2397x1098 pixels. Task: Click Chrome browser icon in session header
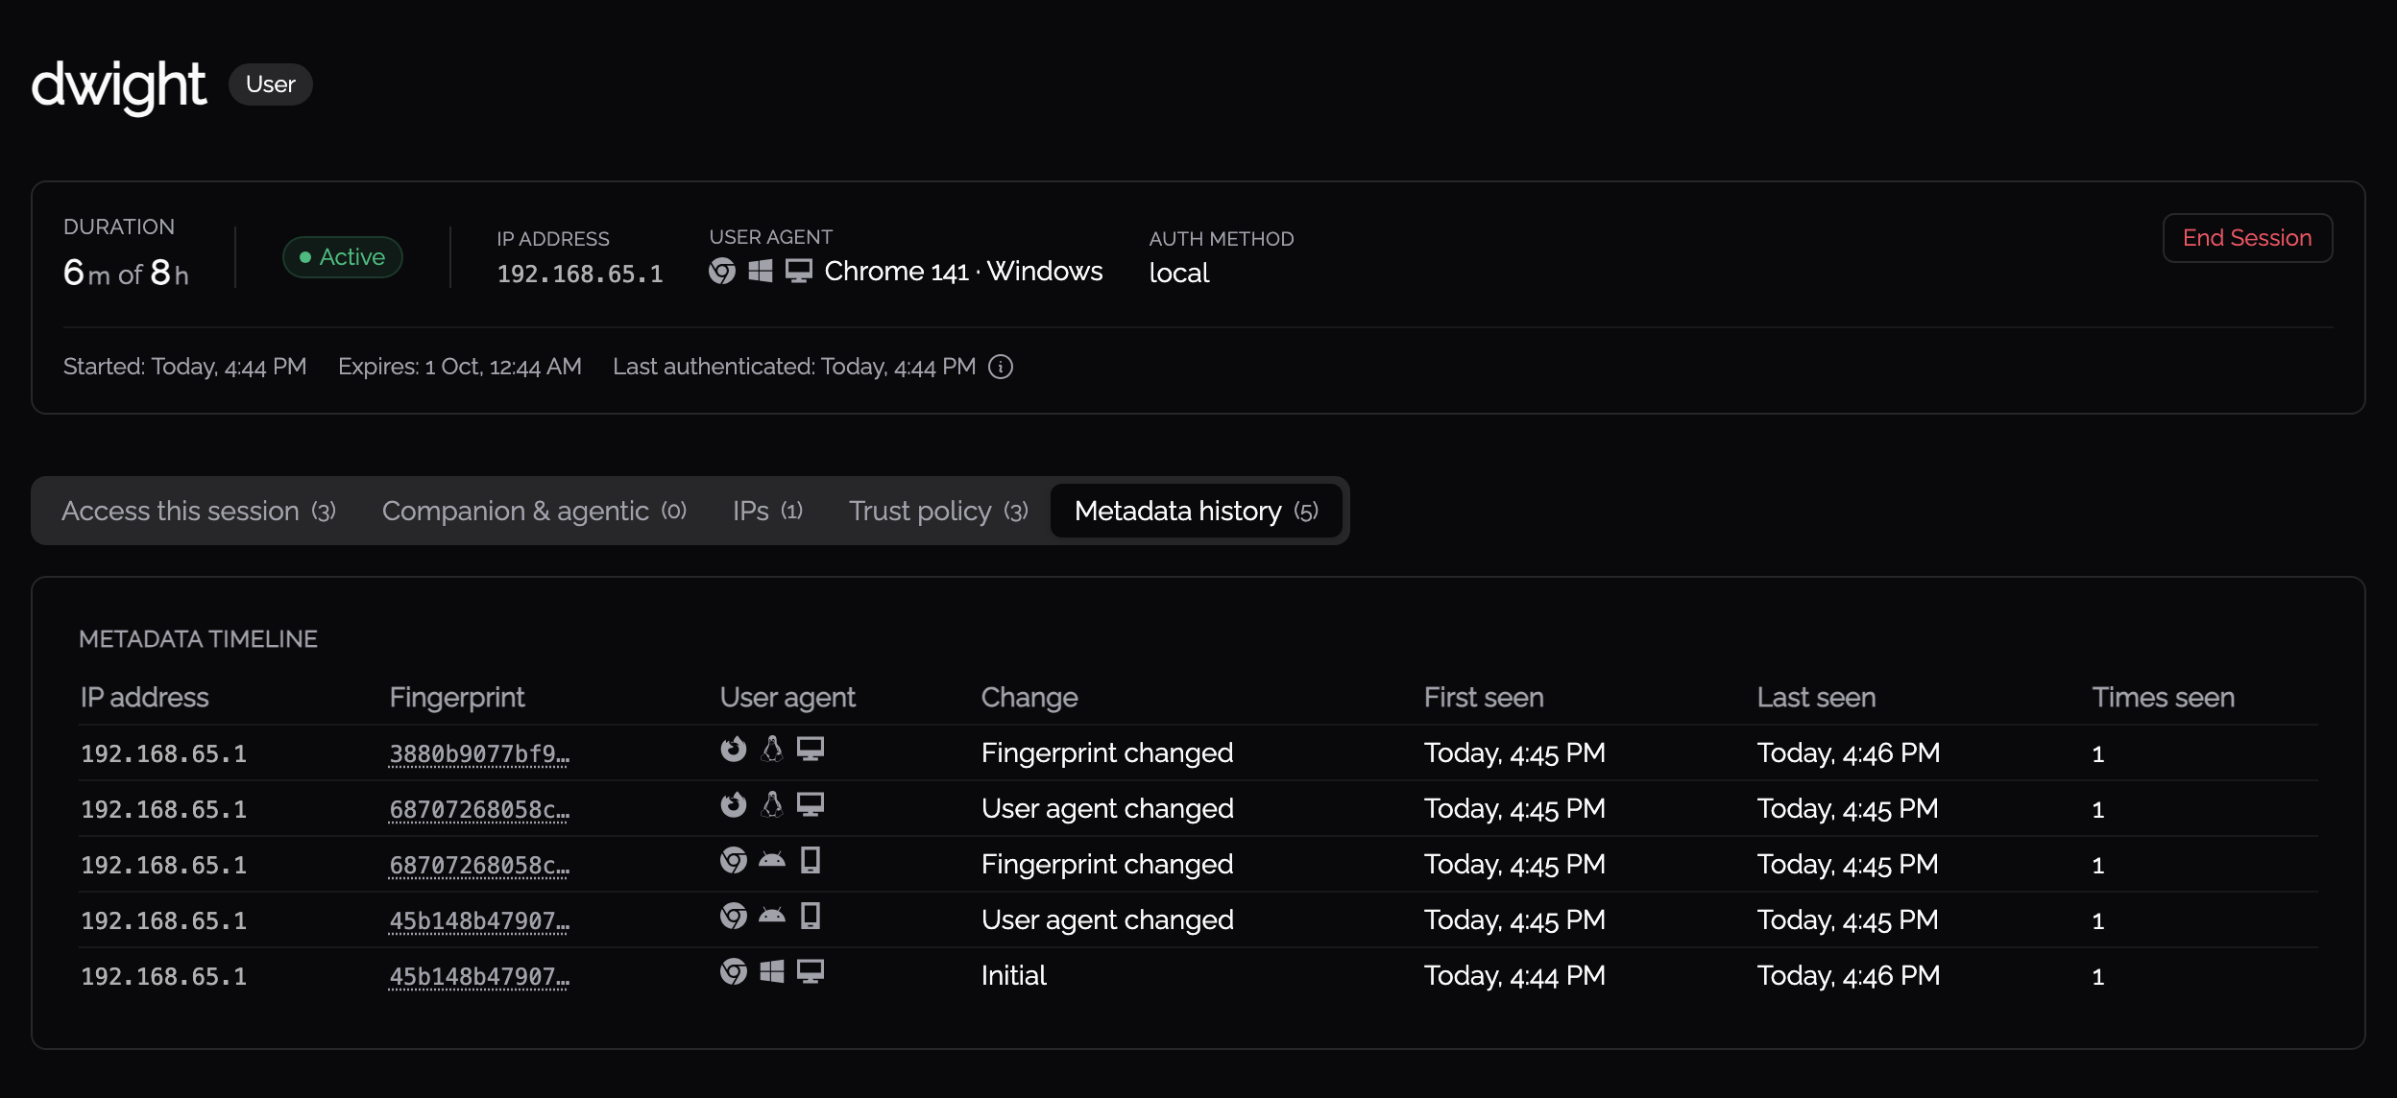(x=722, y=272)
